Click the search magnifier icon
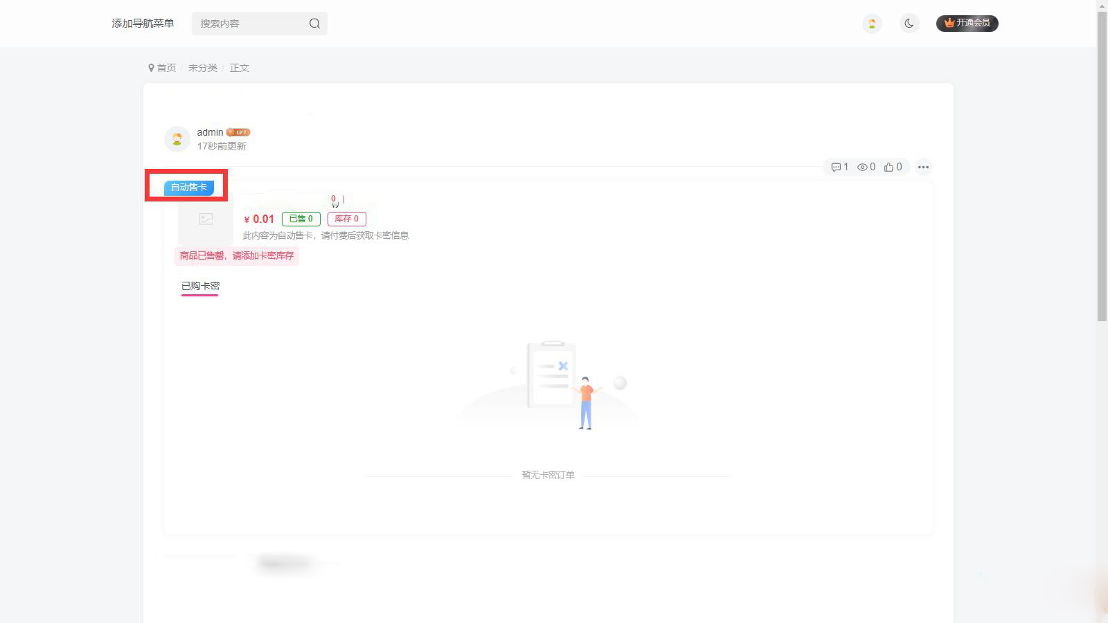Viewport: 1108px width, 623px height. [x=314, y=24]
